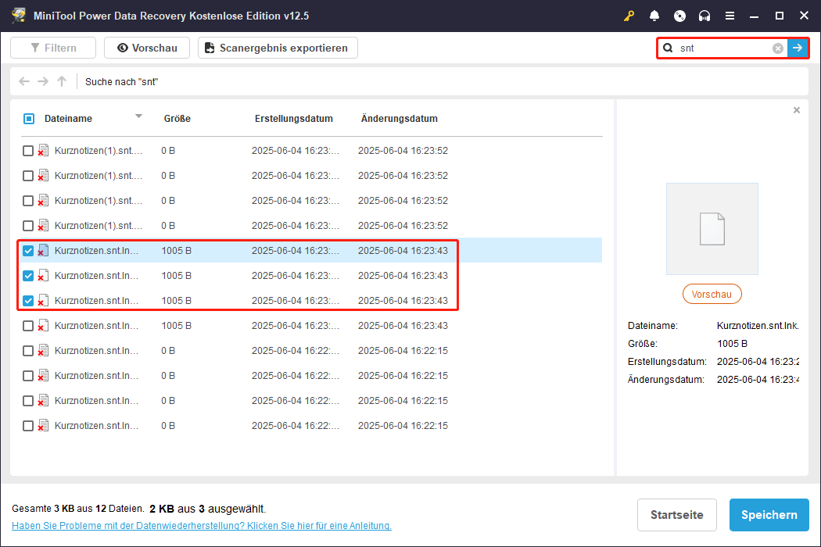Click the bootable media disc icon
Viewport: 821px width, 547px height.
coord(679,16)
